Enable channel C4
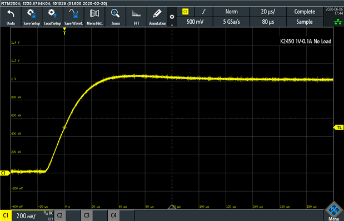344x221 pixels. [x=113, y=215]
